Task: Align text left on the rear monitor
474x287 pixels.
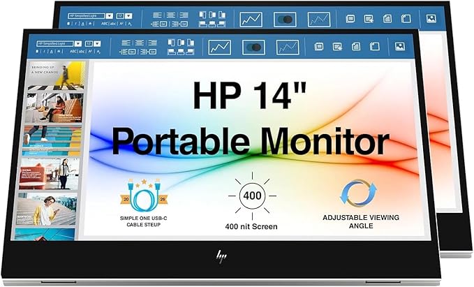Action: pos(157,15)
